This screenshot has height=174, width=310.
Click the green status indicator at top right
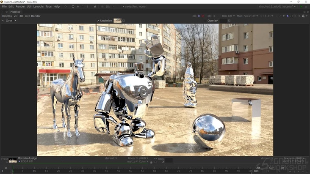(x=301, y=6)
